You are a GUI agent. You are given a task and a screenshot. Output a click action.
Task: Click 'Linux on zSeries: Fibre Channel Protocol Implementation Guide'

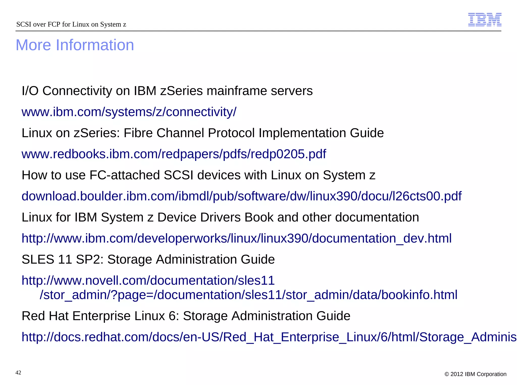(x=203, y=133)
